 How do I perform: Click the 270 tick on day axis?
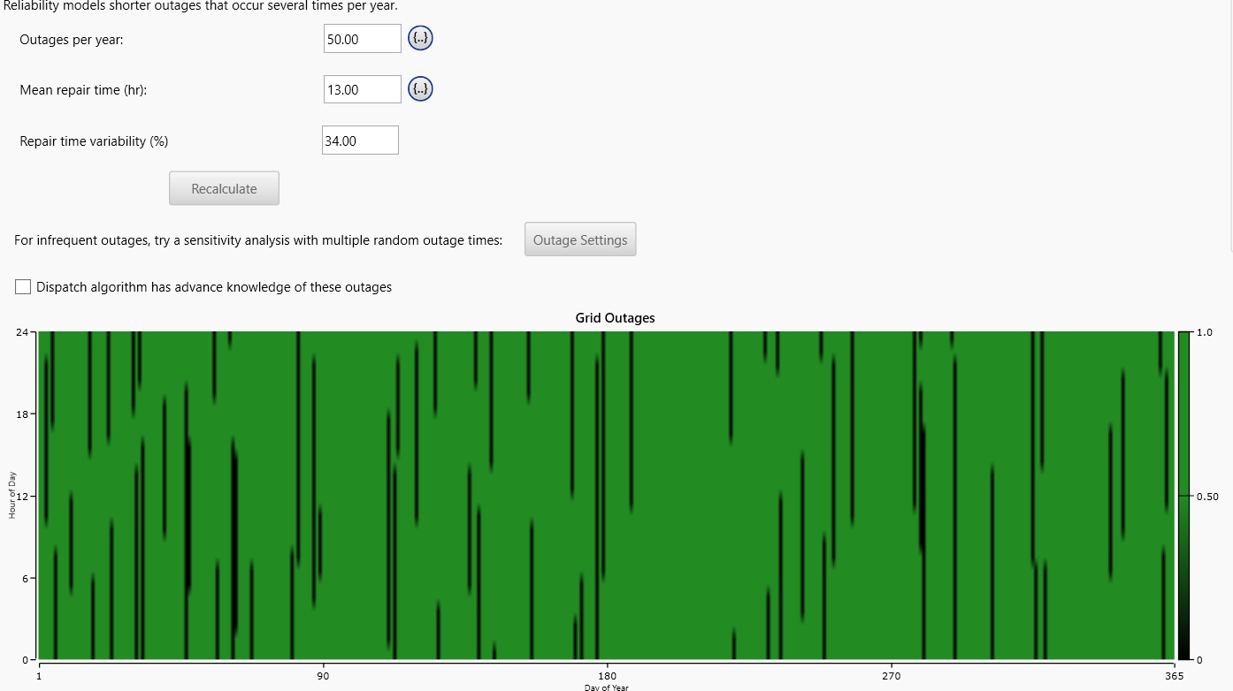pos(891,676)
